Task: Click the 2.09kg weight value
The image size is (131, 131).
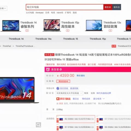Action: [x=59, y=109]
